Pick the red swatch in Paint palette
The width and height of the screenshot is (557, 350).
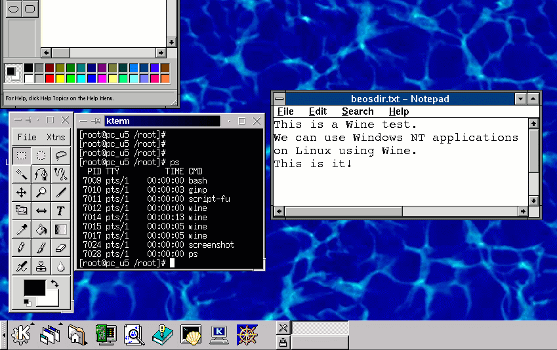click(50, 78)
